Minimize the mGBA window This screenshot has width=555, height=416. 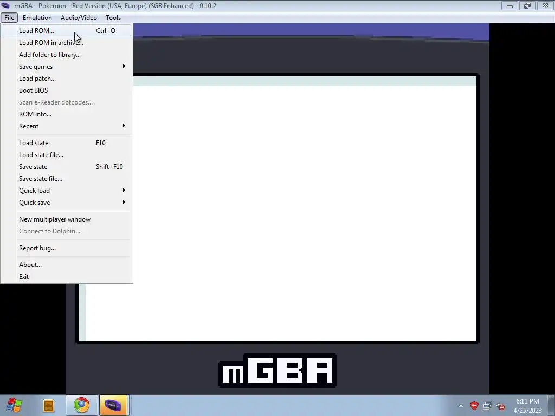[x=509, y=5]
